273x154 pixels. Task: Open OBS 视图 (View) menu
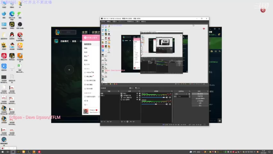tap(115, 22)
